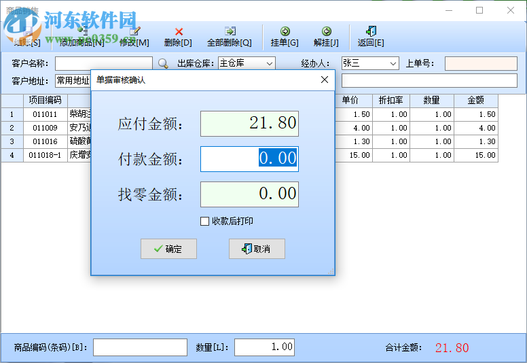Click the 解挂[J] green arrow icon

click(x=327, y=31)
